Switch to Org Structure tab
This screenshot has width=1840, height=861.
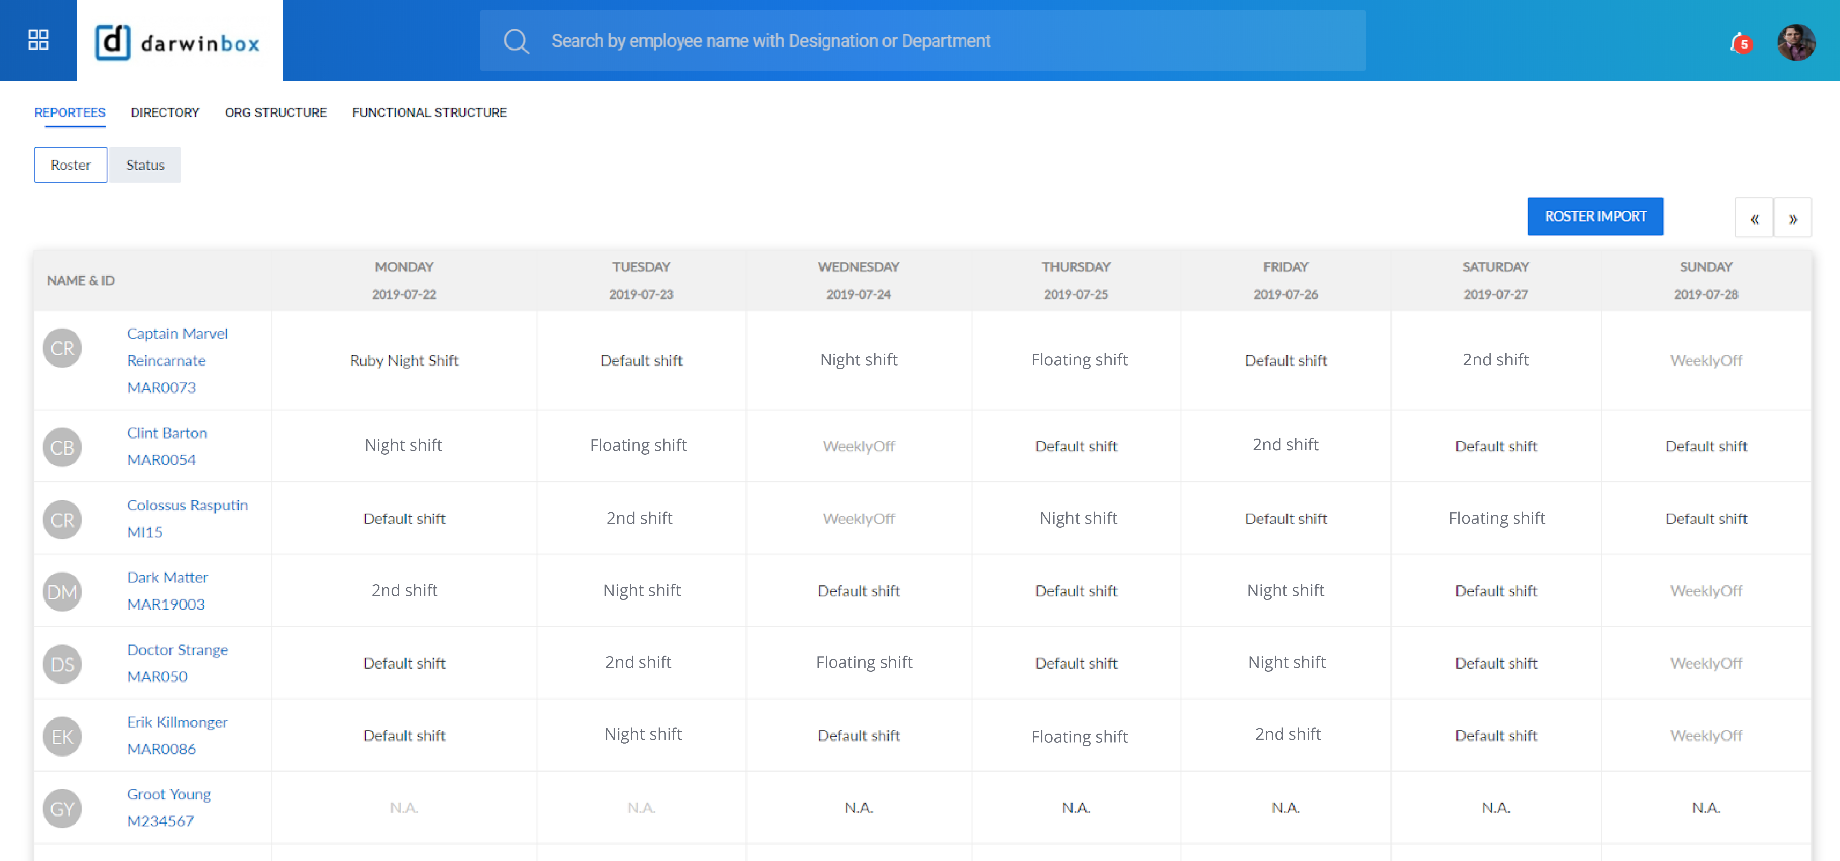275,112
